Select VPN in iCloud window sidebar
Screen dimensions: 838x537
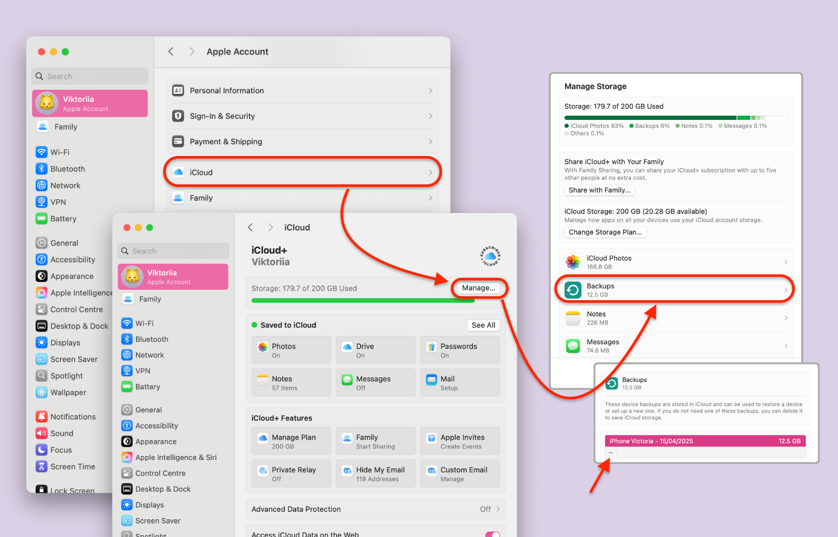click(x=136, y=370)
